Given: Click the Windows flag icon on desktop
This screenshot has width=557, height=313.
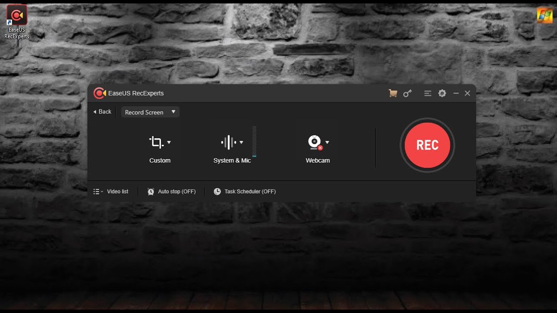Looking at the screenshot, I should click(544, 15).
